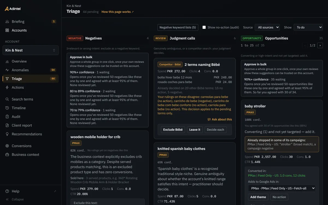Click the knitted spanish baby clothes title

[x=181, y=149]
